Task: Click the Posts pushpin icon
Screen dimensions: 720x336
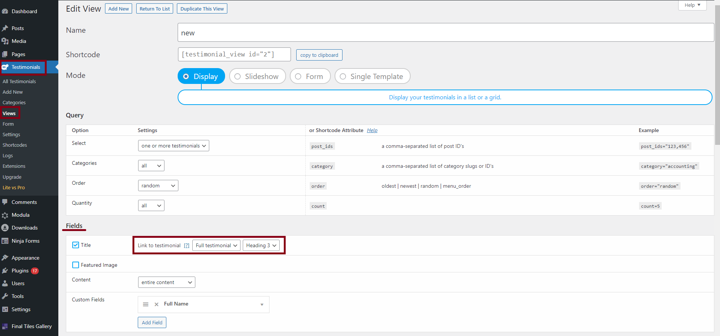Action: pos(5,28)
